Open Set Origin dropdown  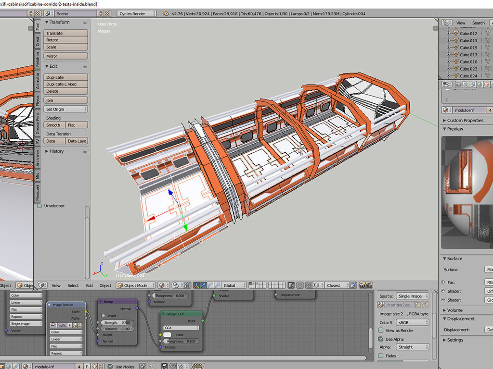[65, 109]
